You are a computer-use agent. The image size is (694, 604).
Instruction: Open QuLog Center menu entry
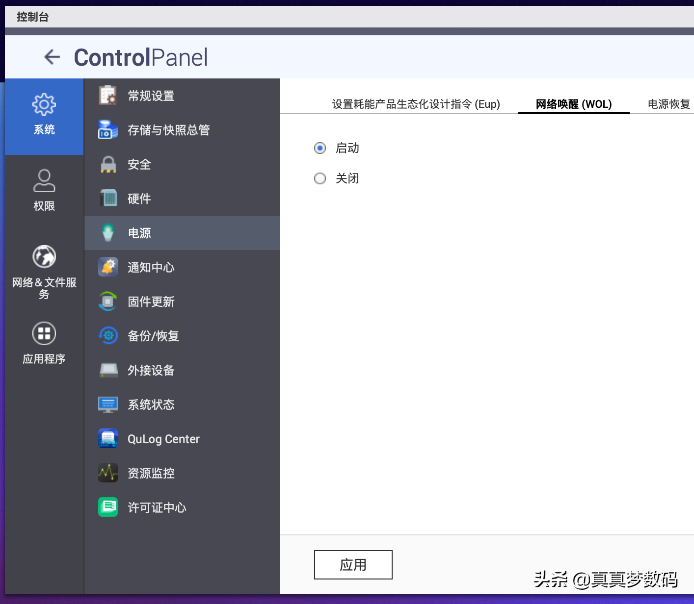point(163,439)
